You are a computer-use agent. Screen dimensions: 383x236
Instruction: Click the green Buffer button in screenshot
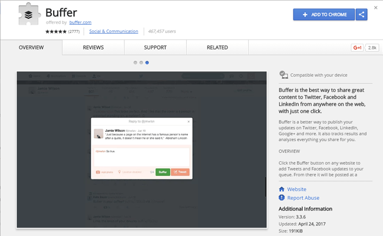(163, 172)
